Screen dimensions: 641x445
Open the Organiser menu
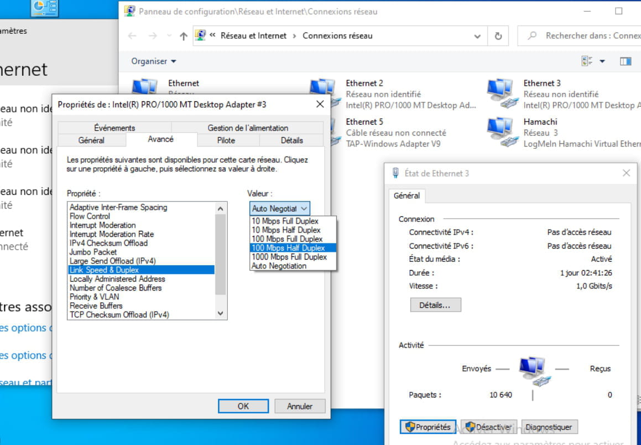[153, 61]
